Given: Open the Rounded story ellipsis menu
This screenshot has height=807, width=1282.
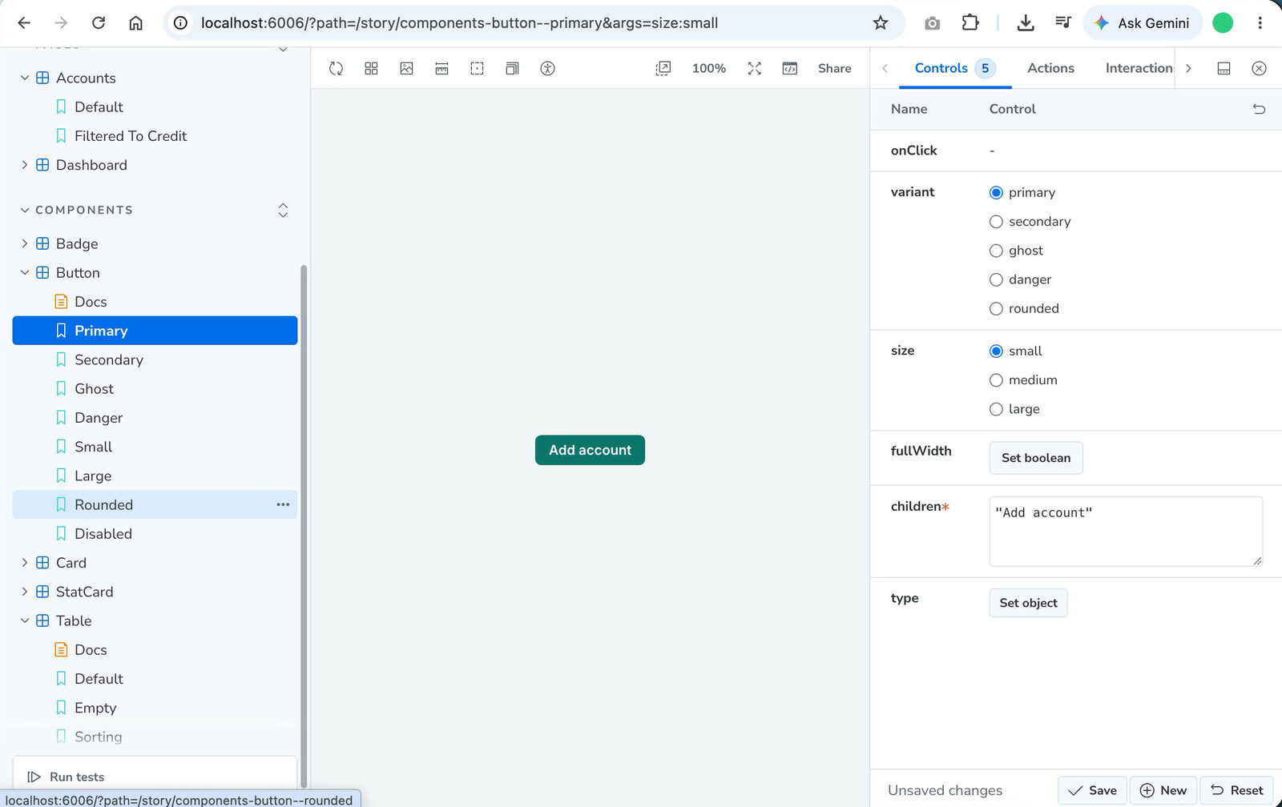Looking at the screenshot, I should 283,504.
